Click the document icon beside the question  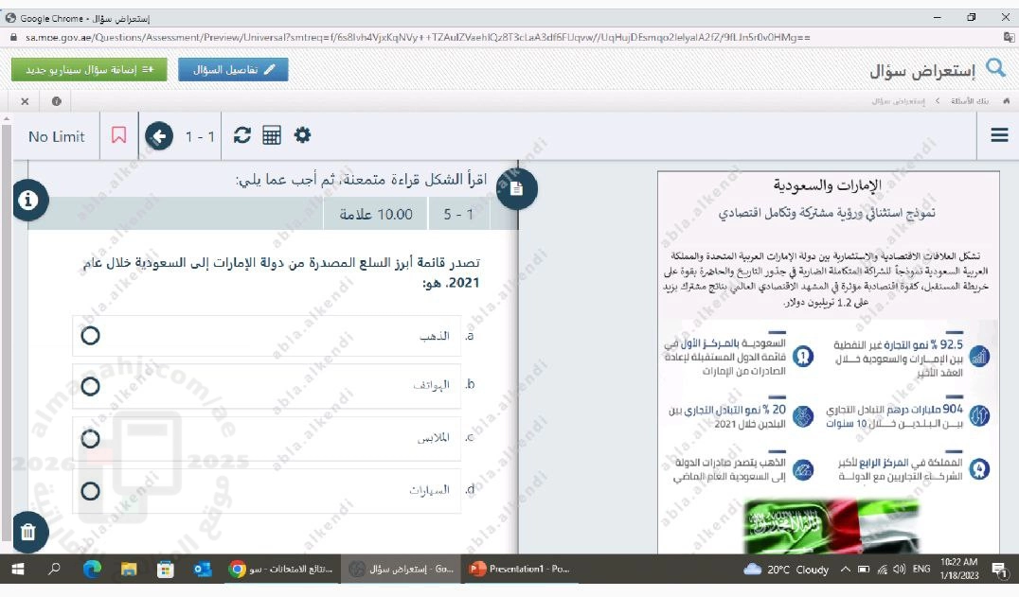[x=516, y=188]
